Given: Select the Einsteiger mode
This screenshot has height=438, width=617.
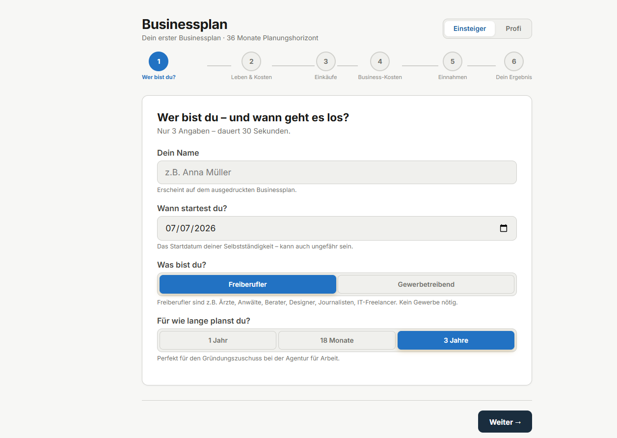Looking at the screenshot, I should pyautogui.click(x=470, y=28).
